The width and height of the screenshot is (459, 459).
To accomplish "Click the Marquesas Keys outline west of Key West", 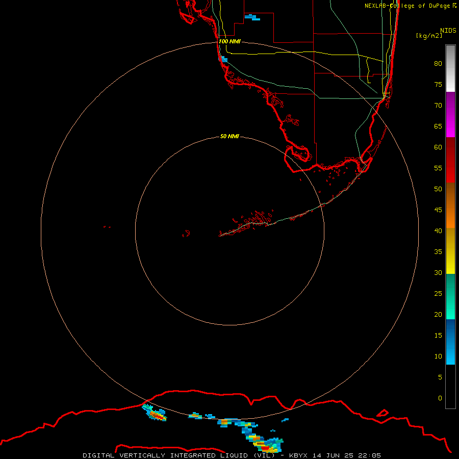I will click(x=186, y=234).
